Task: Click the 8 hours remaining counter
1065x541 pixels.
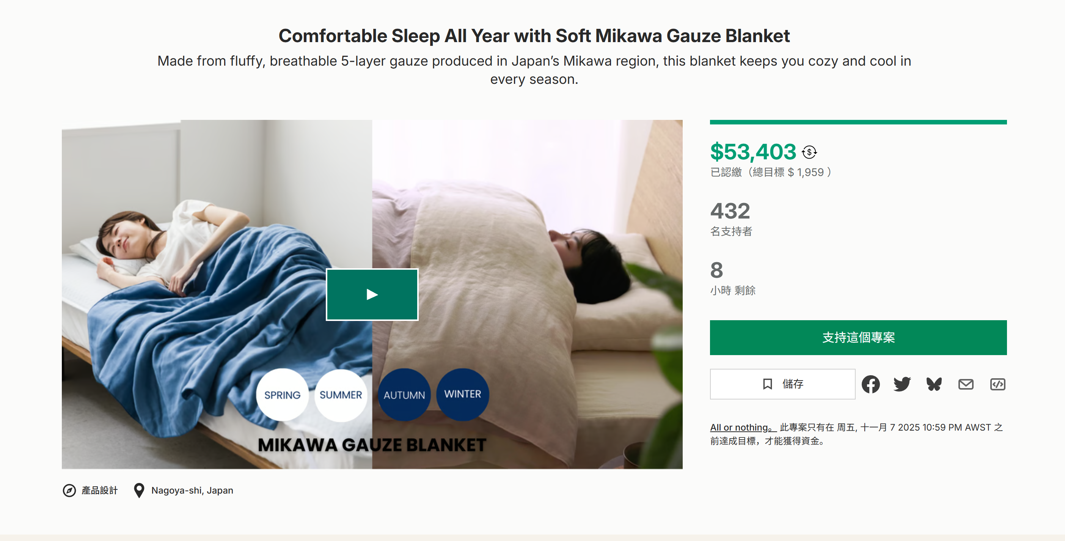Action: point(716,270)
